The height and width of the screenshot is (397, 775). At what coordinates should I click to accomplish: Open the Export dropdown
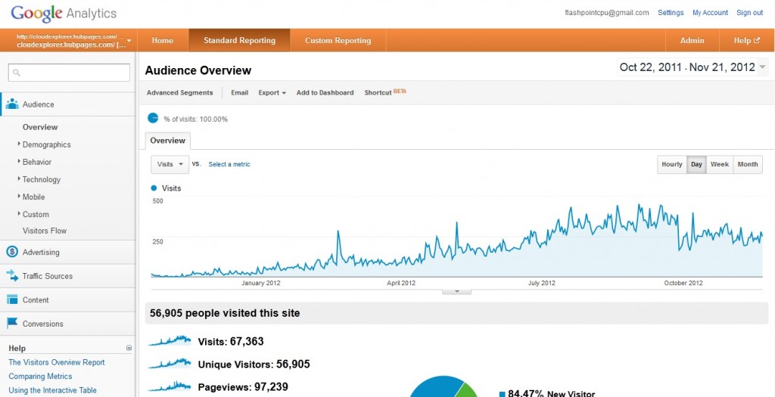(x=272, y=92)
